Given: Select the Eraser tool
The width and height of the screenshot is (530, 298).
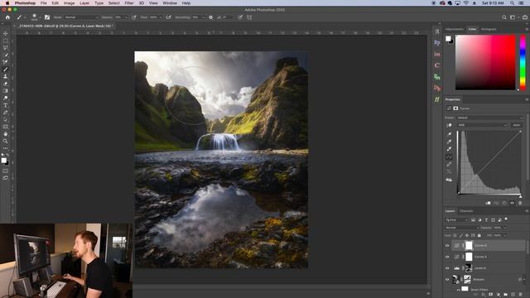Looking at the screenshot, I should pyautogui.click(x=6, y=84).
